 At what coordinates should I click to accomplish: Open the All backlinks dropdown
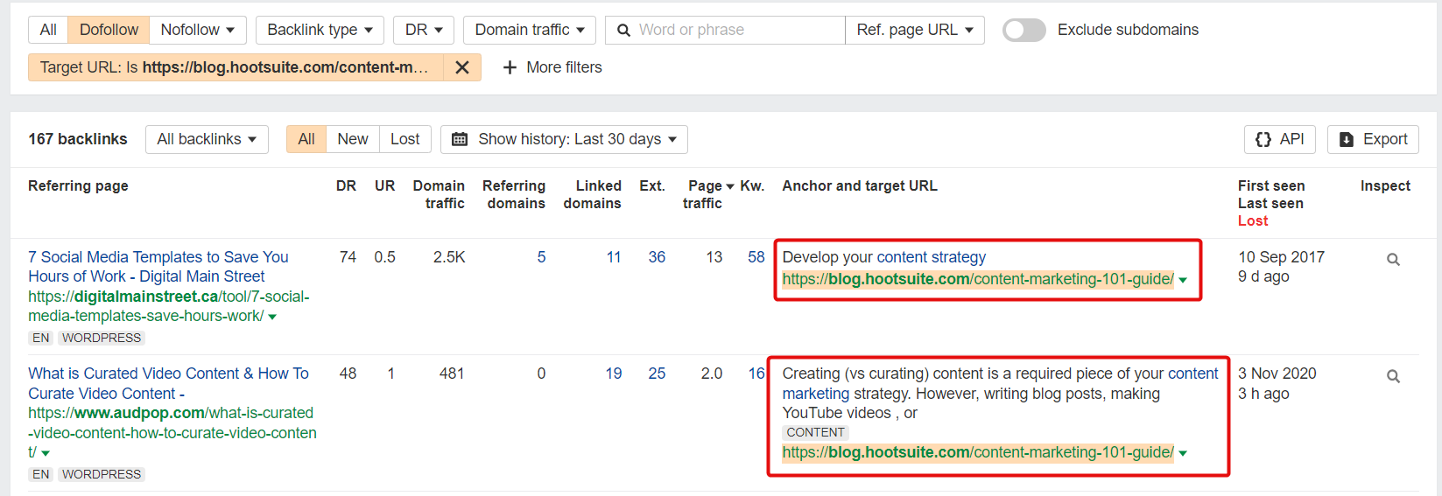207,139
